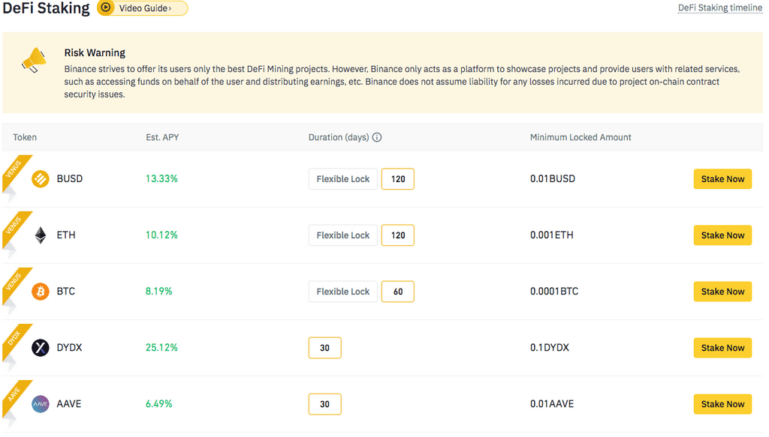This screenshot has height=437, width=769.
Task: Click the ETH token name
Action: (66, 235)
